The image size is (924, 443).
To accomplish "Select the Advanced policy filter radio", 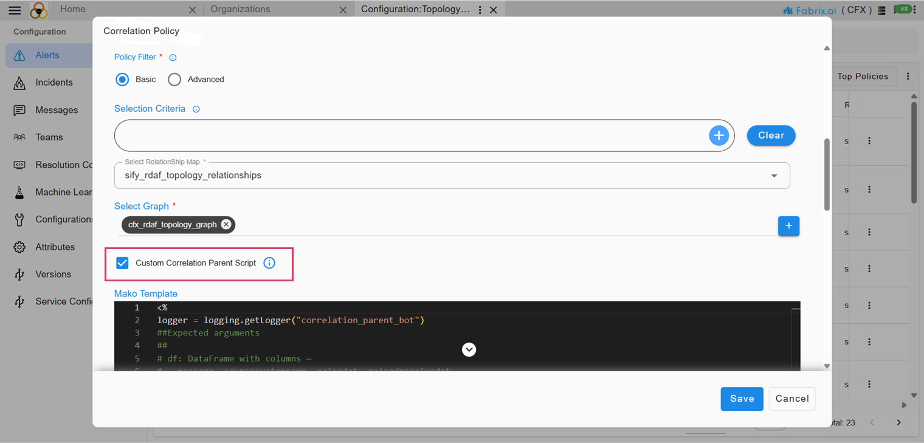I will (174, 80).
